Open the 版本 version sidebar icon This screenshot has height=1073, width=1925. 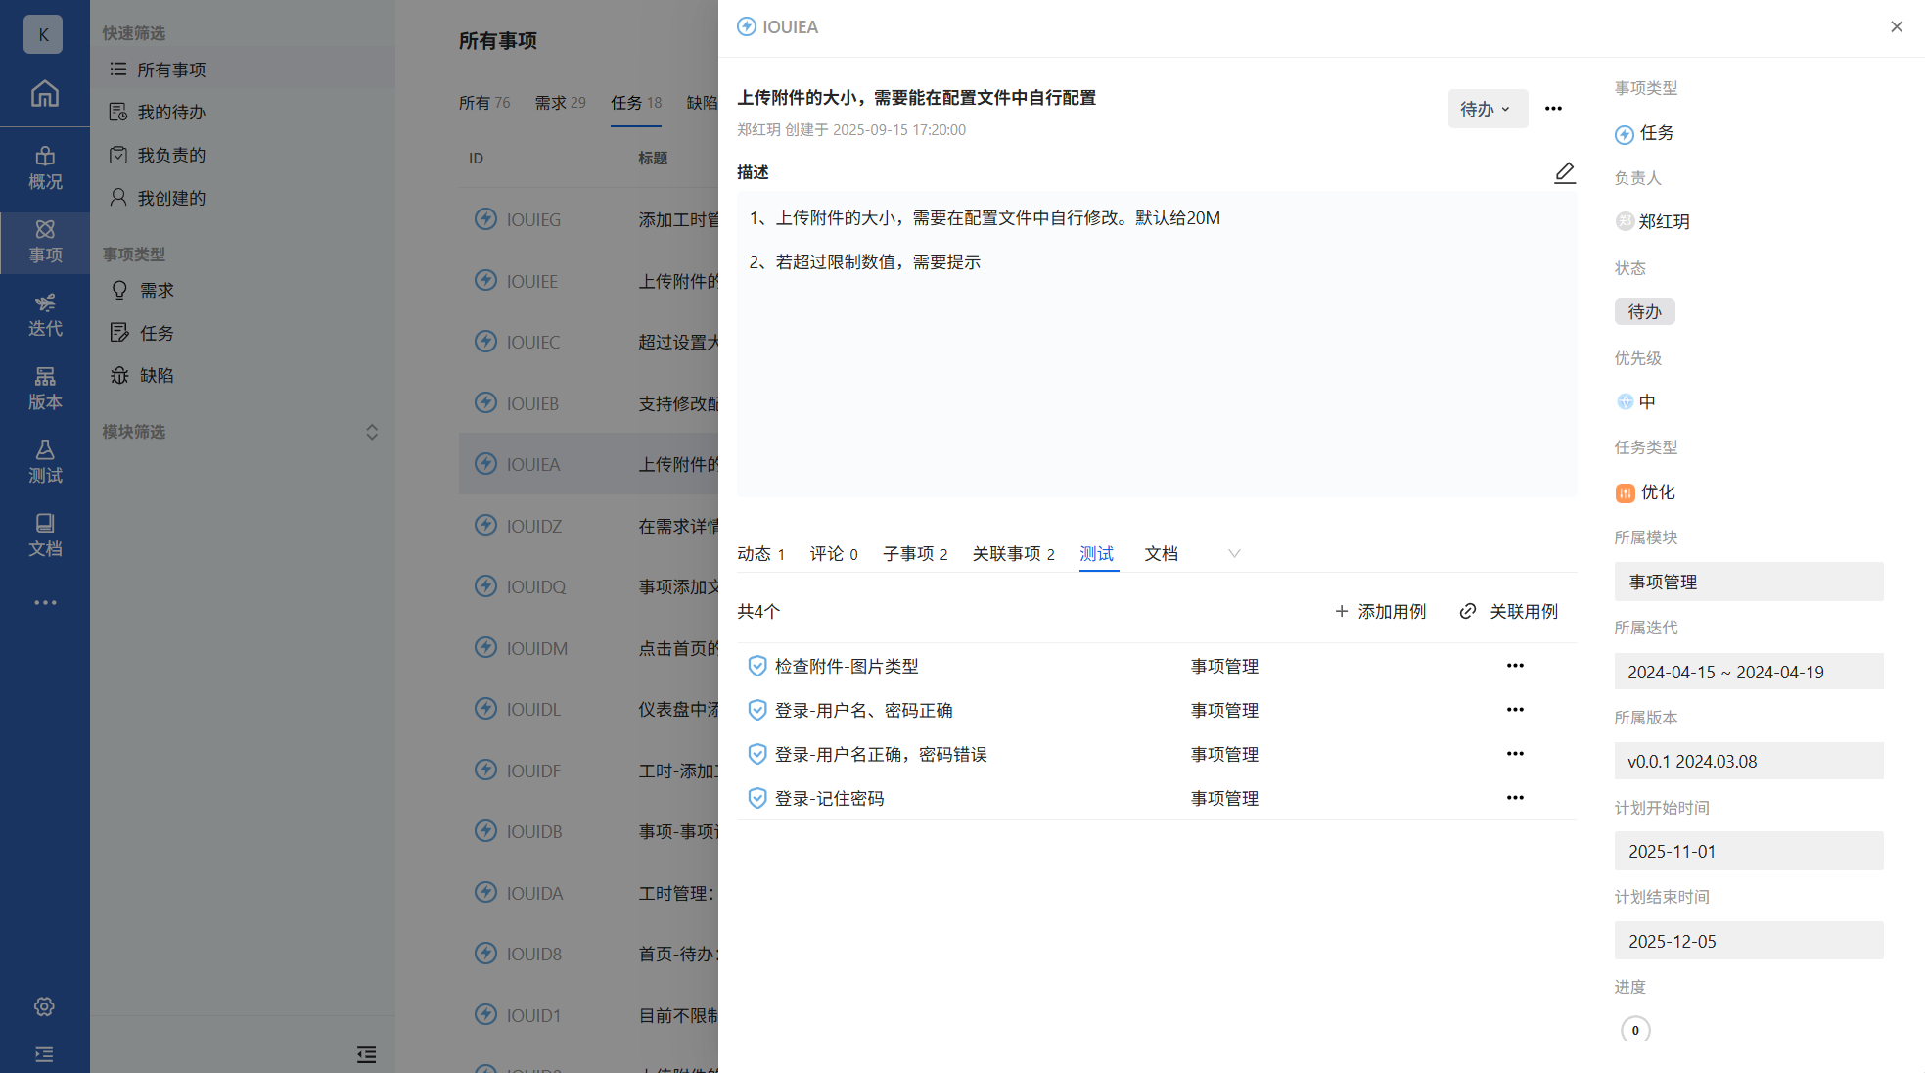pos(44,388)
